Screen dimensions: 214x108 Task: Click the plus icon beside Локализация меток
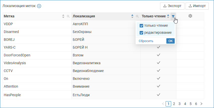pyautogui.click(x=39, y=6)
